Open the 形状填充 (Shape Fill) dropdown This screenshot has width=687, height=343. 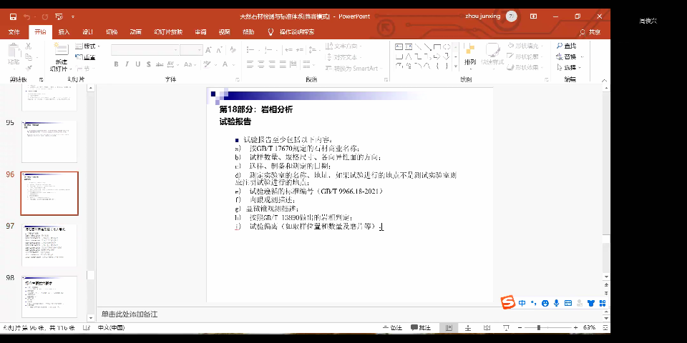click(x=526, y=46)
